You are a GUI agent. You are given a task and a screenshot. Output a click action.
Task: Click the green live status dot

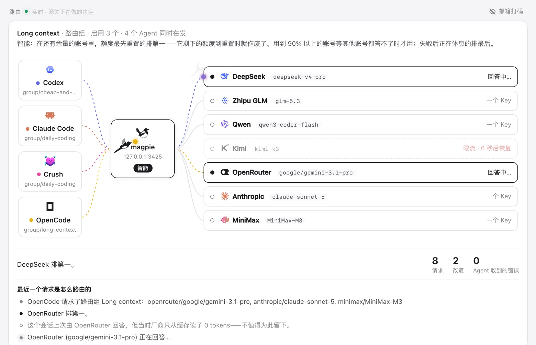coord(26,11)
